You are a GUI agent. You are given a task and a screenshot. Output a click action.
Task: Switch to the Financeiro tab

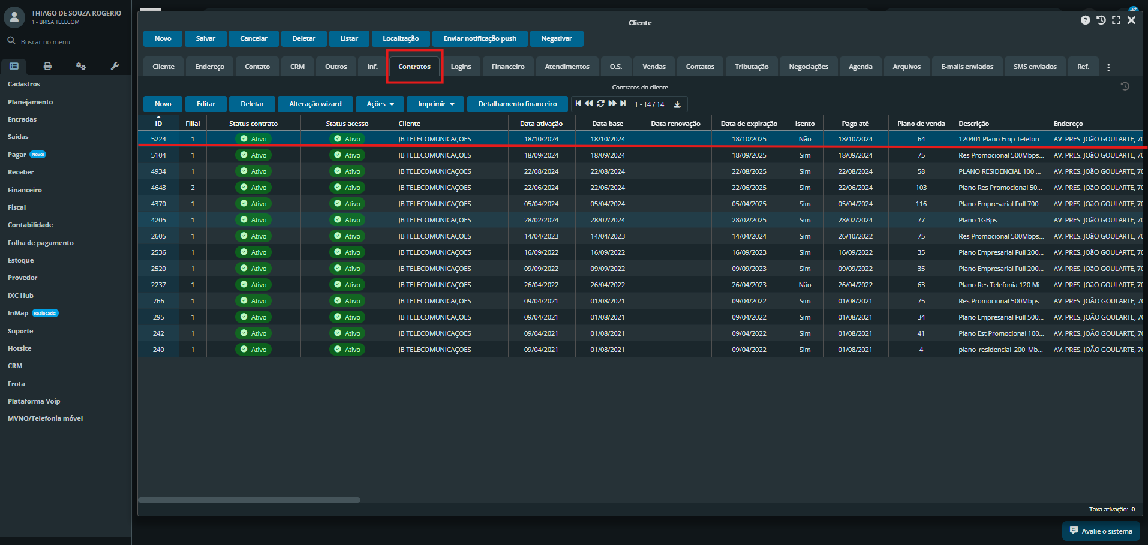507,67
